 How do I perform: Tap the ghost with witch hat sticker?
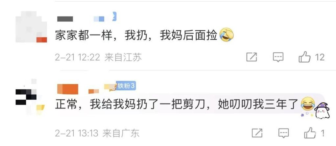322,110
